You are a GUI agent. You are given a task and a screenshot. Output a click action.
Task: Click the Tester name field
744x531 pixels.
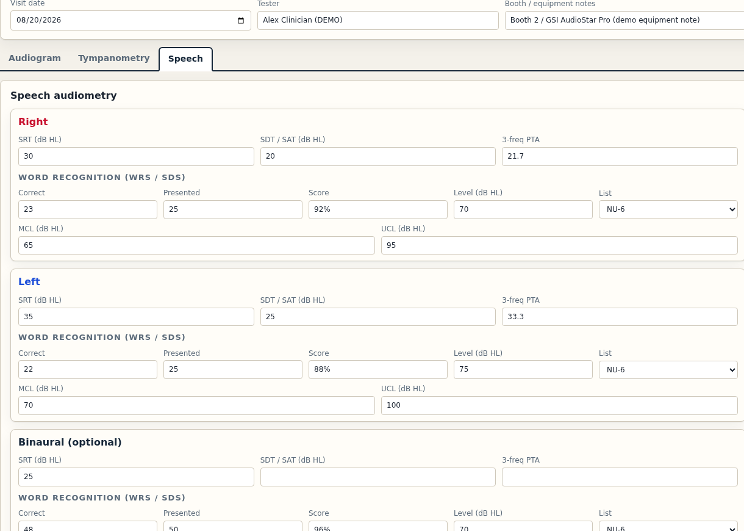(x=378, y=20)
